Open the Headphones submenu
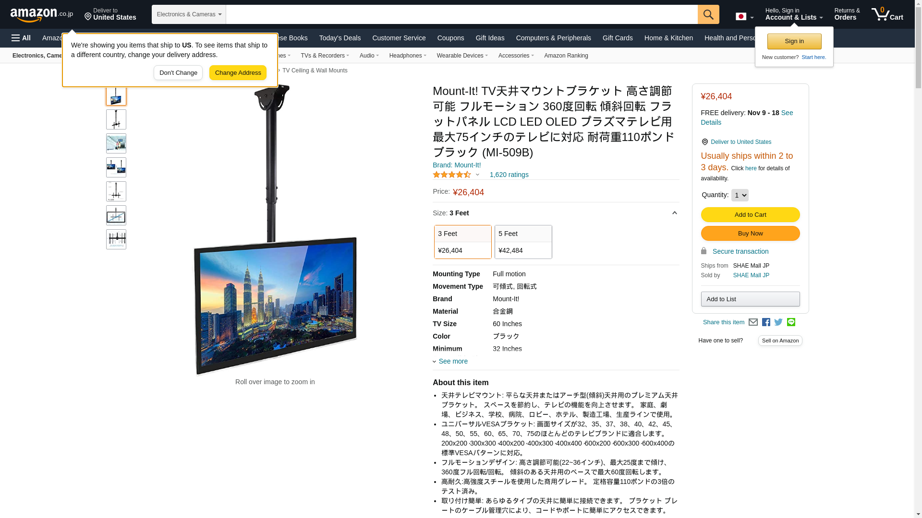The width and height of the screenshot is (922, 518). pos(408,56)
